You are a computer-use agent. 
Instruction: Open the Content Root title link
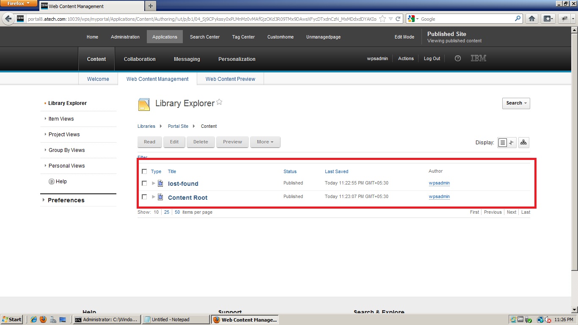pos(188,198)
